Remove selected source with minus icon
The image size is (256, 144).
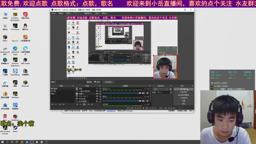81,104
